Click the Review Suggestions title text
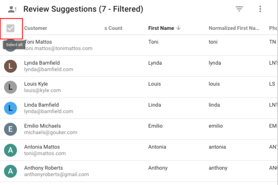 click(83, 9)
